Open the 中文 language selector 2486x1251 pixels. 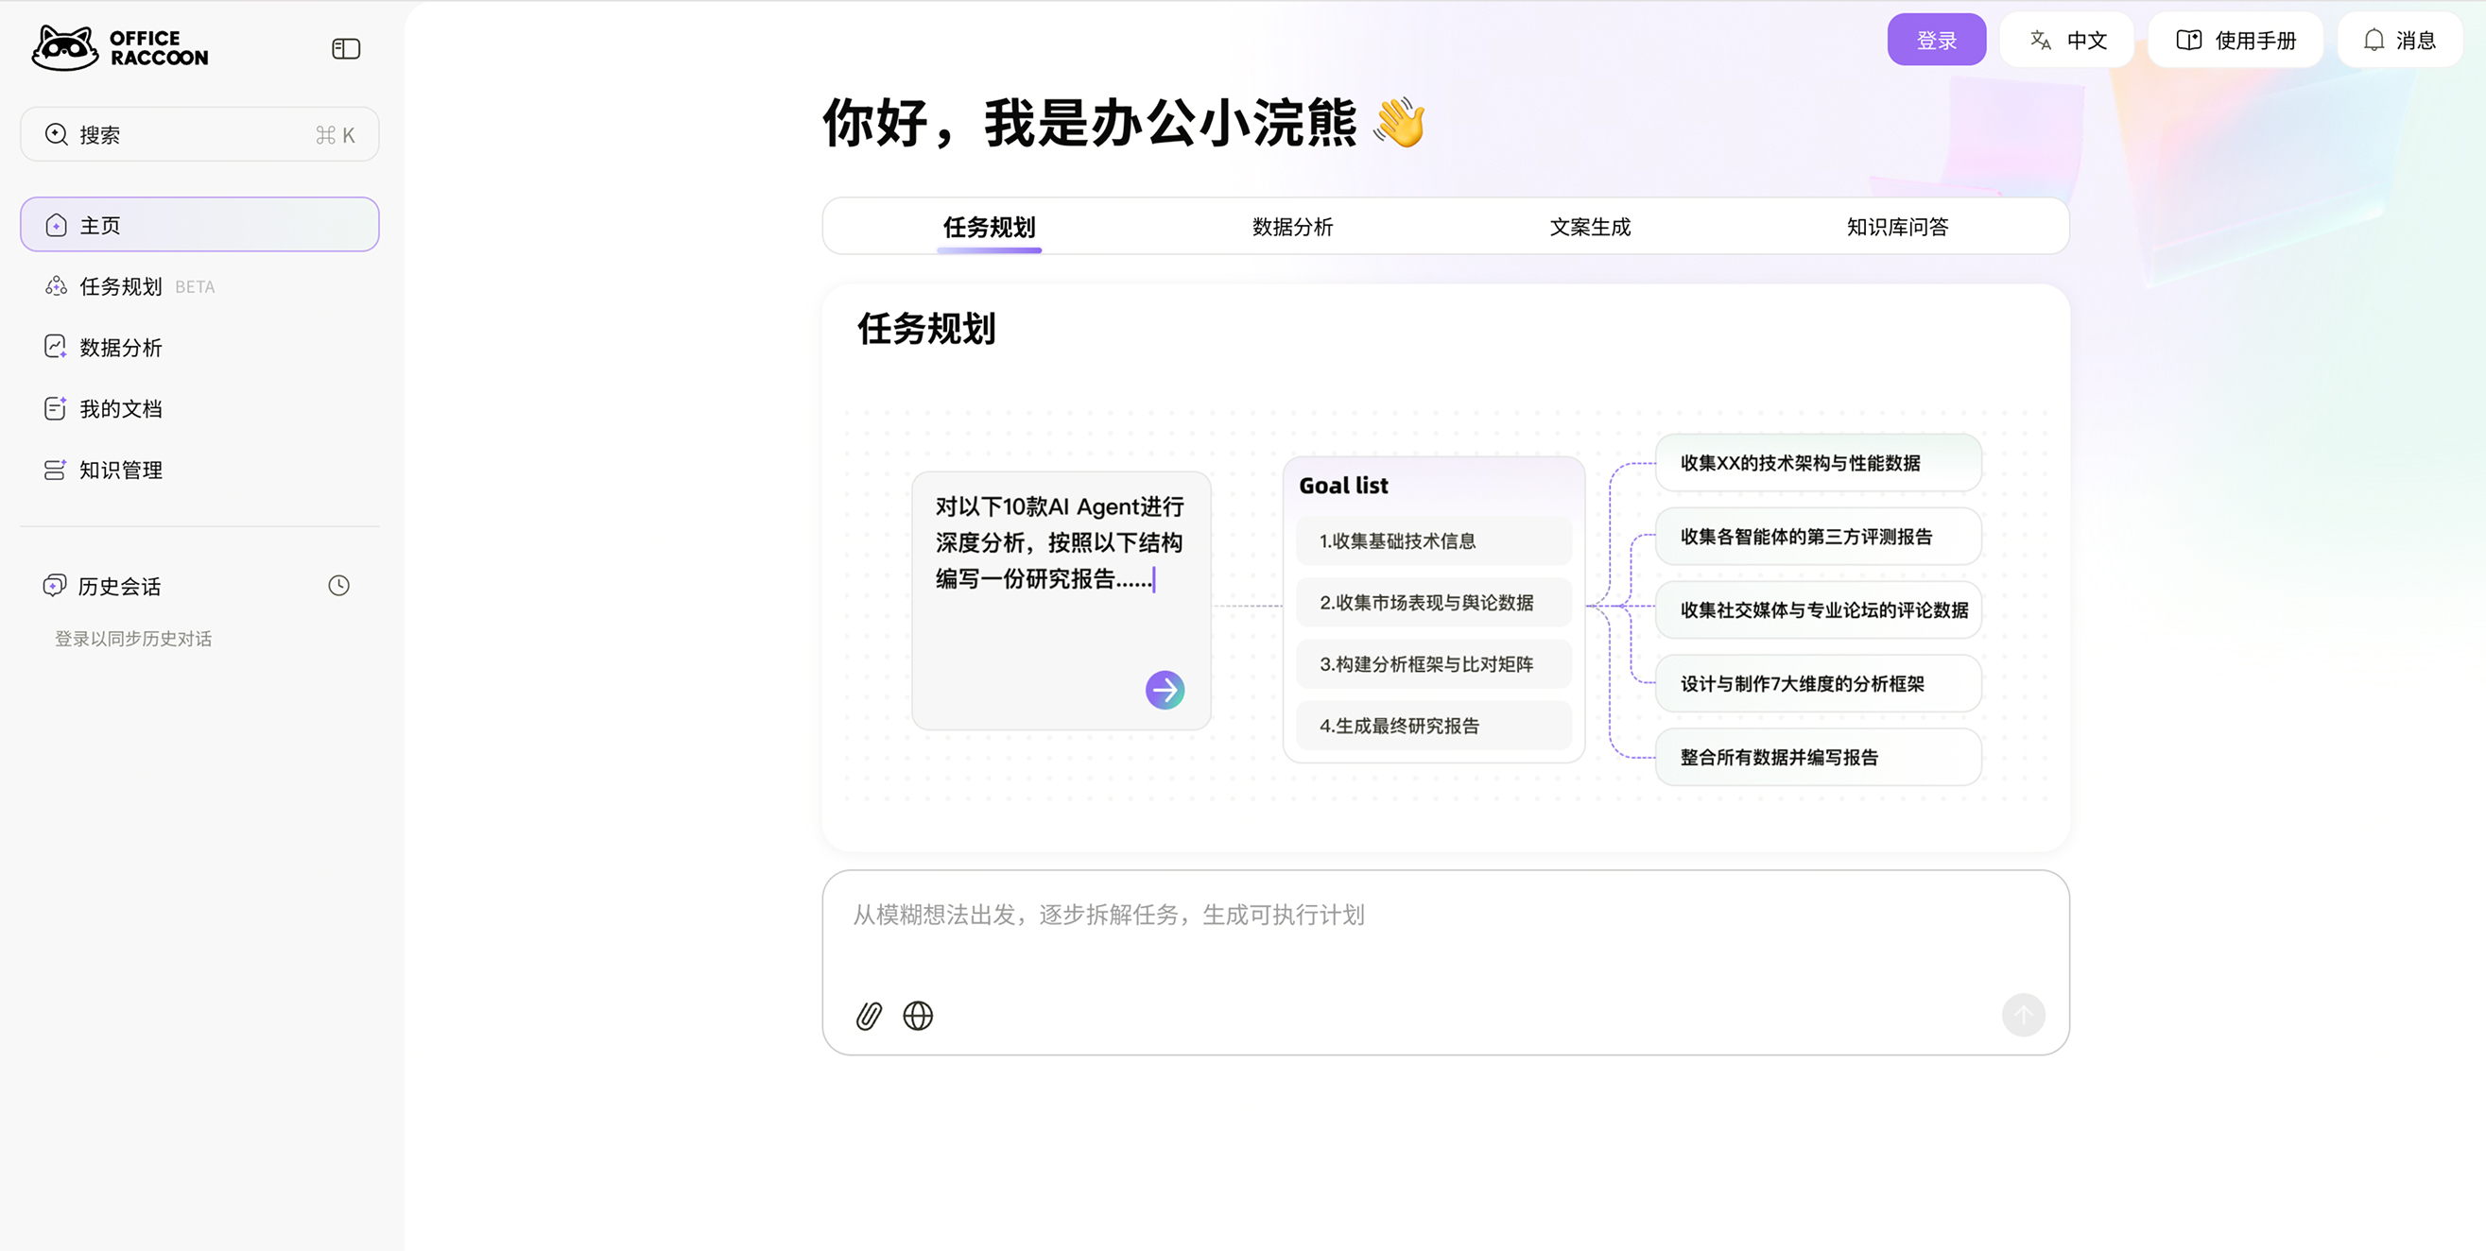(2066, 40)
